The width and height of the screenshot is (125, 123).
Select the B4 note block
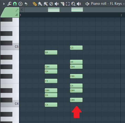tap(51, 53)
